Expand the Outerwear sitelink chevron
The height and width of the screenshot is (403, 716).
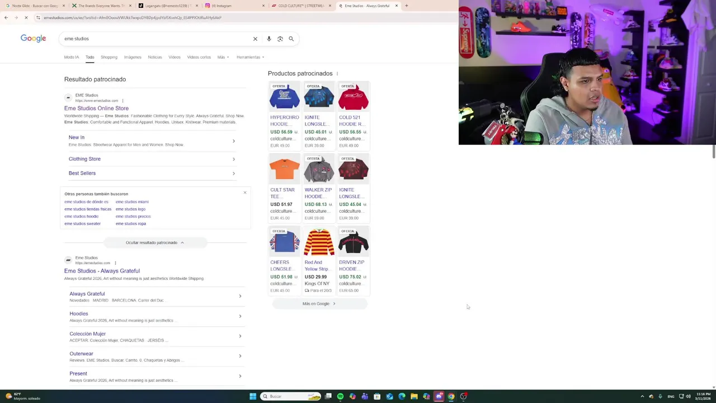tap(240, 356)
